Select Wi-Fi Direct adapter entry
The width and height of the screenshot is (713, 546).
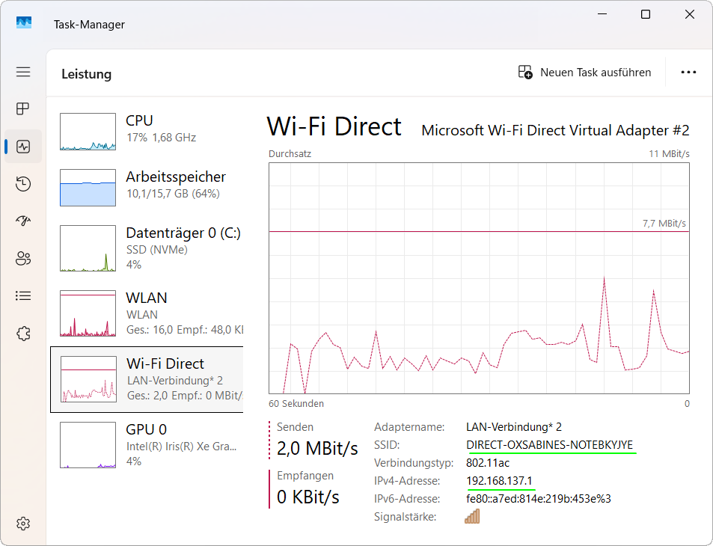147,379
